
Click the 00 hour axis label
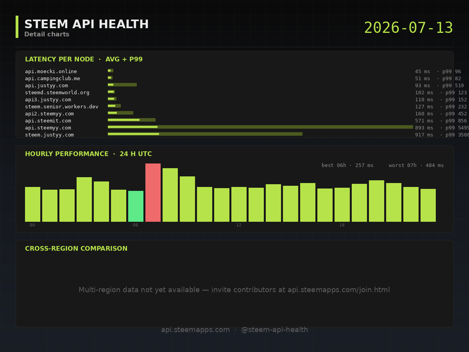click(32, 225)
